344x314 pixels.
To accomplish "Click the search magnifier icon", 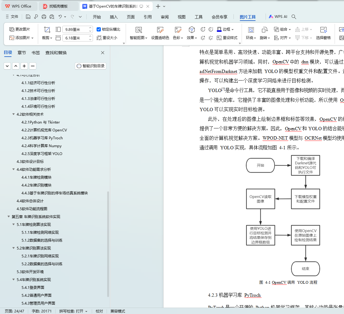I will point(294,17).
